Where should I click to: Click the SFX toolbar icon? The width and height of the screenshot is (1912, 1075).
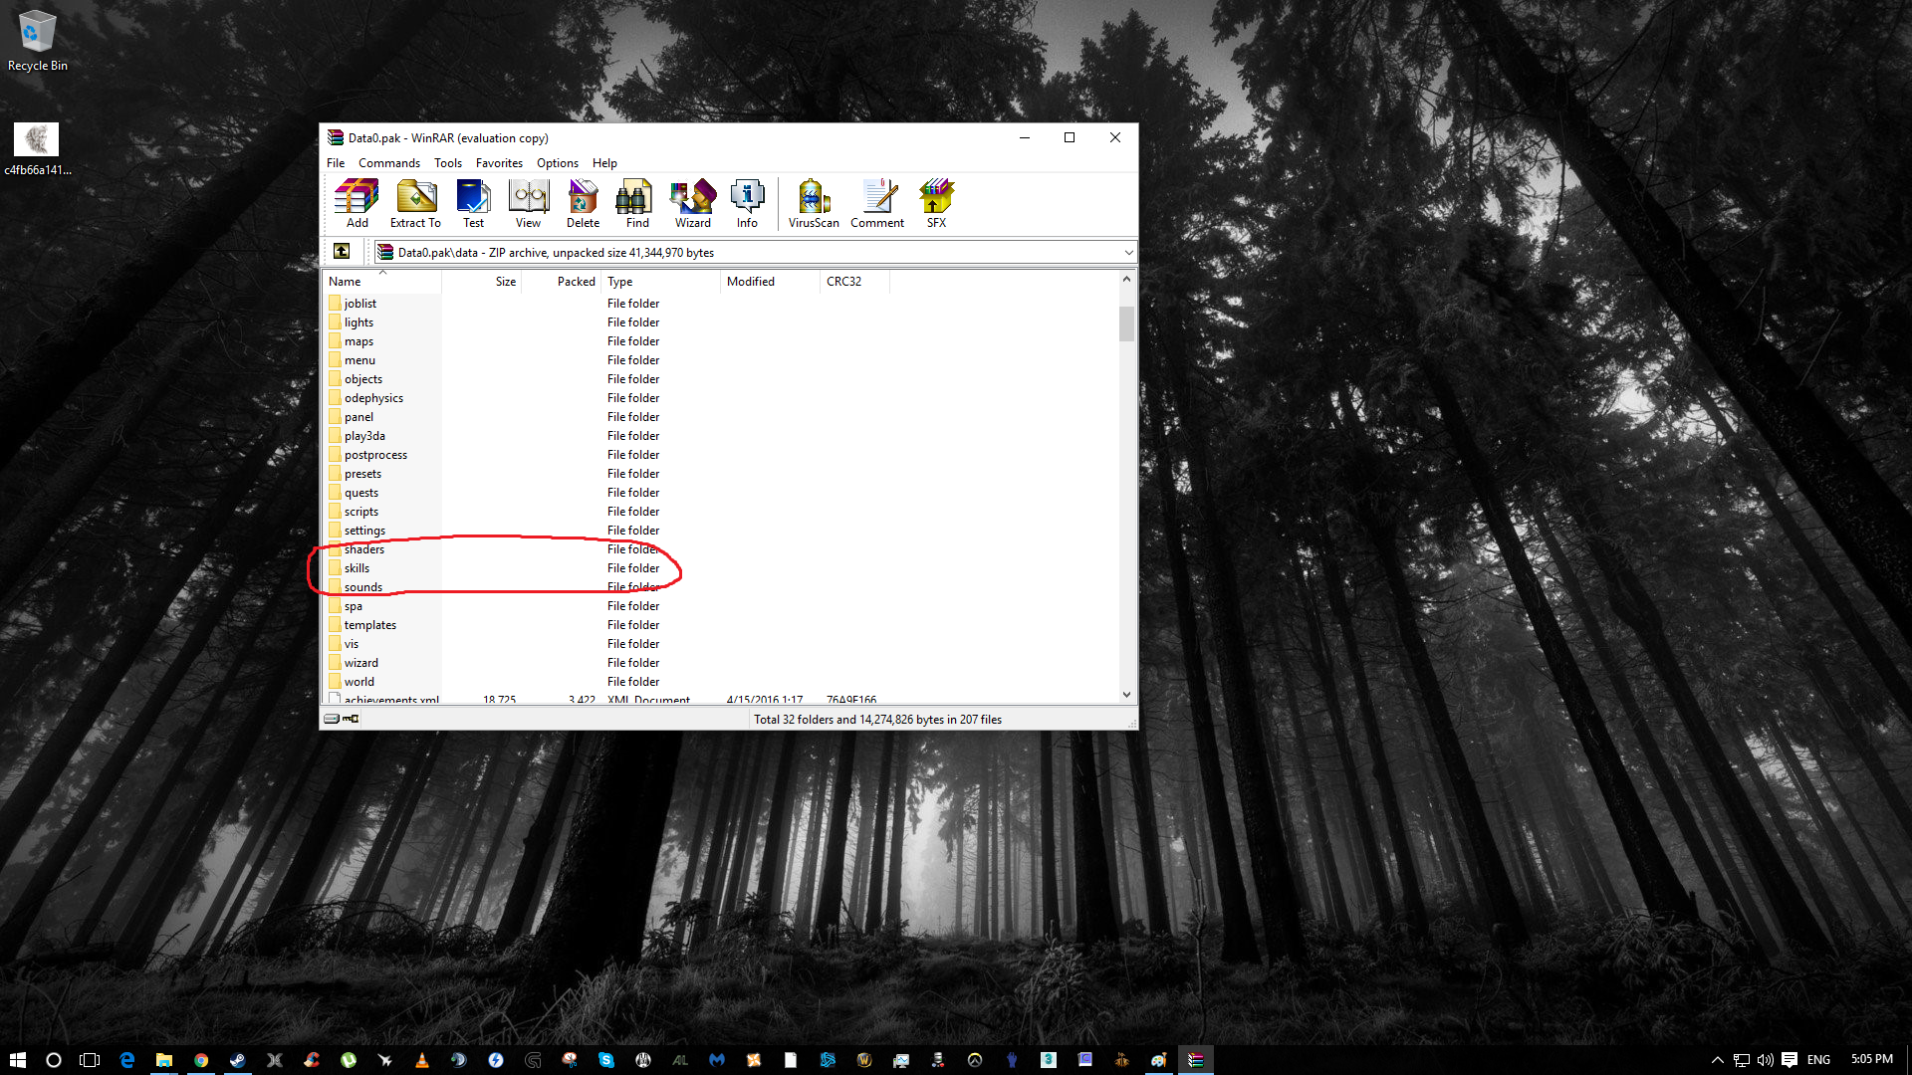936,203
